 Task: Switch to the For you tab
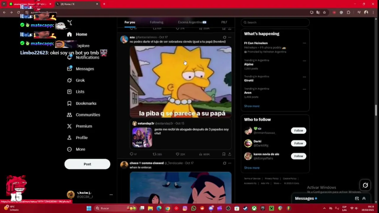pyautogui.click(x=130, y=22)
